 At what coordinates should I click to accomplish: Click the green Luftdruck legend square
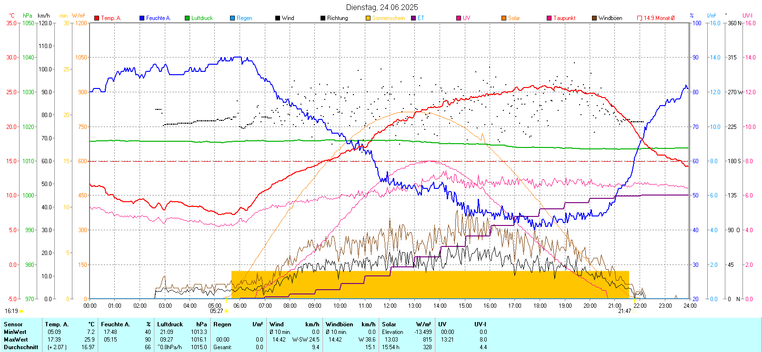coord(187,18)
